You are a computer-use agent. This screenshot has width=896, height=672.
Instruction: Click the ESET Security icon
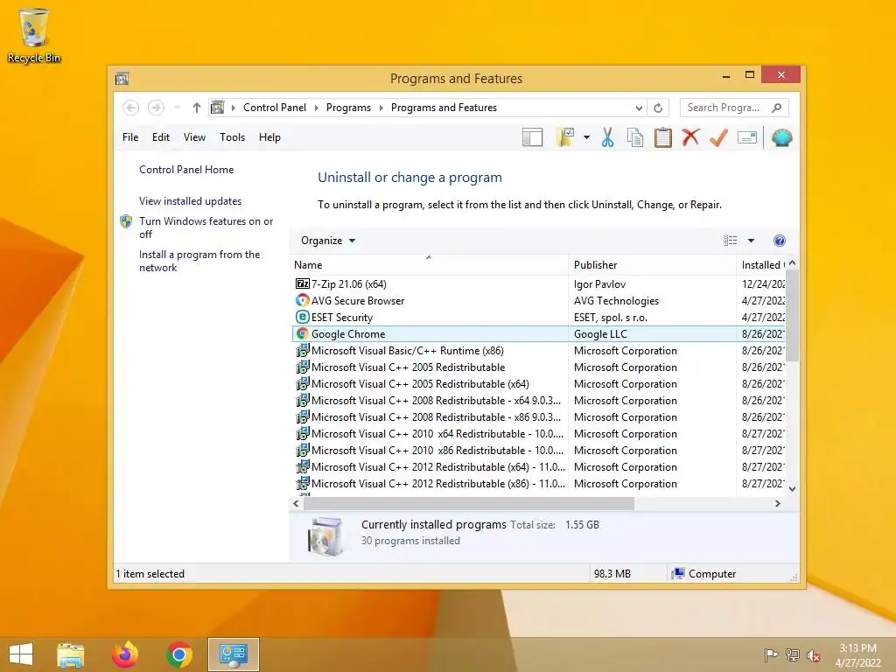302,317
